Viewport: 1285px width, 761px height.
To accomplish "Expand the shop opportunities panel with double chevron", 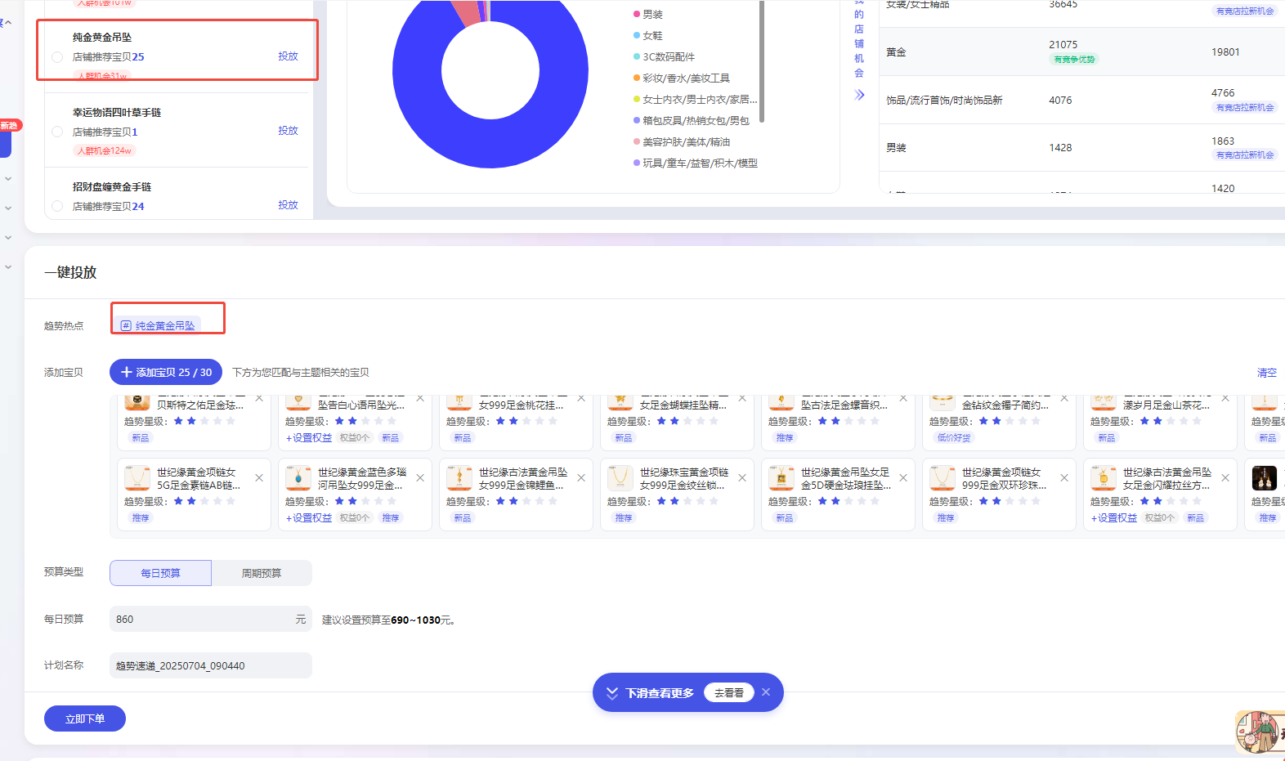I will coord(859,95).
